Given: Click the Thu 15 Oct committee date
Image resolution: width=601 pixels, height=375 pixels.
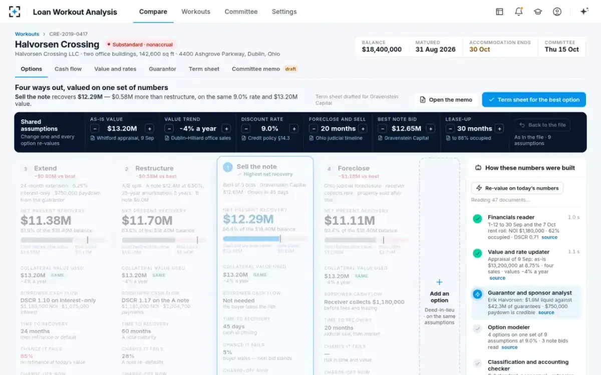Looking at the screenshot, I should 561,49.
